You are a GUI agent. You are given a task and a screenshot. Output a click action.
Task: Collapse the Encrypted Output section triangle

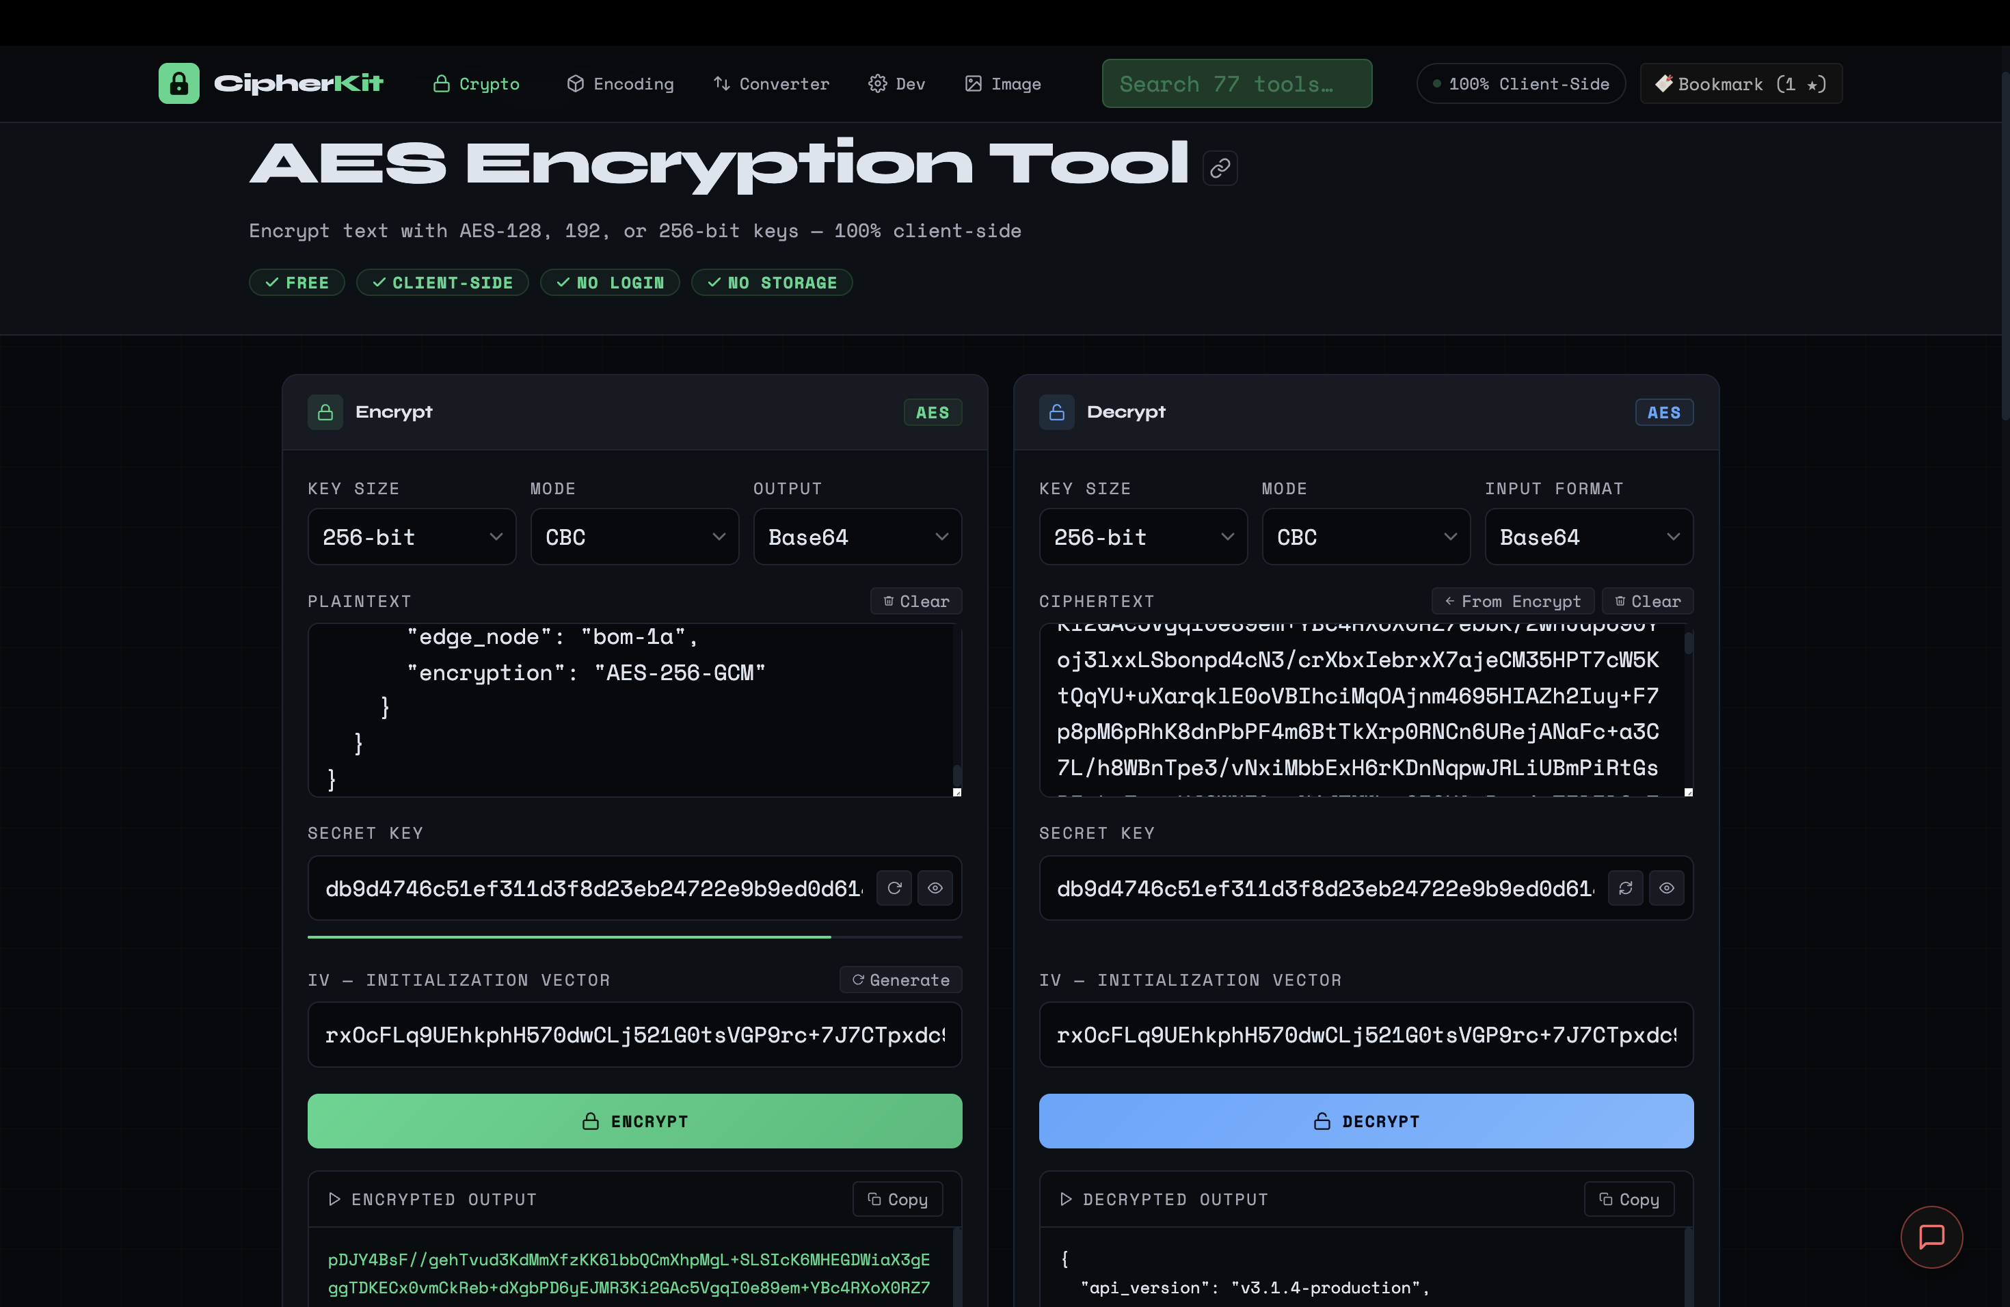tap(334, 1199)
